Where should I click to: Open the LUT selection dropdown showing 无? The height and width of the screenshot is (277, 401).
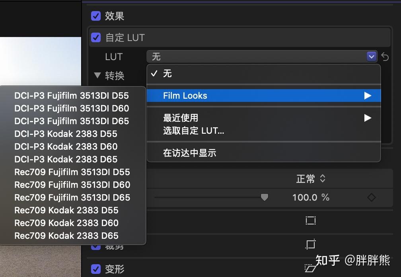click(259, 57)
